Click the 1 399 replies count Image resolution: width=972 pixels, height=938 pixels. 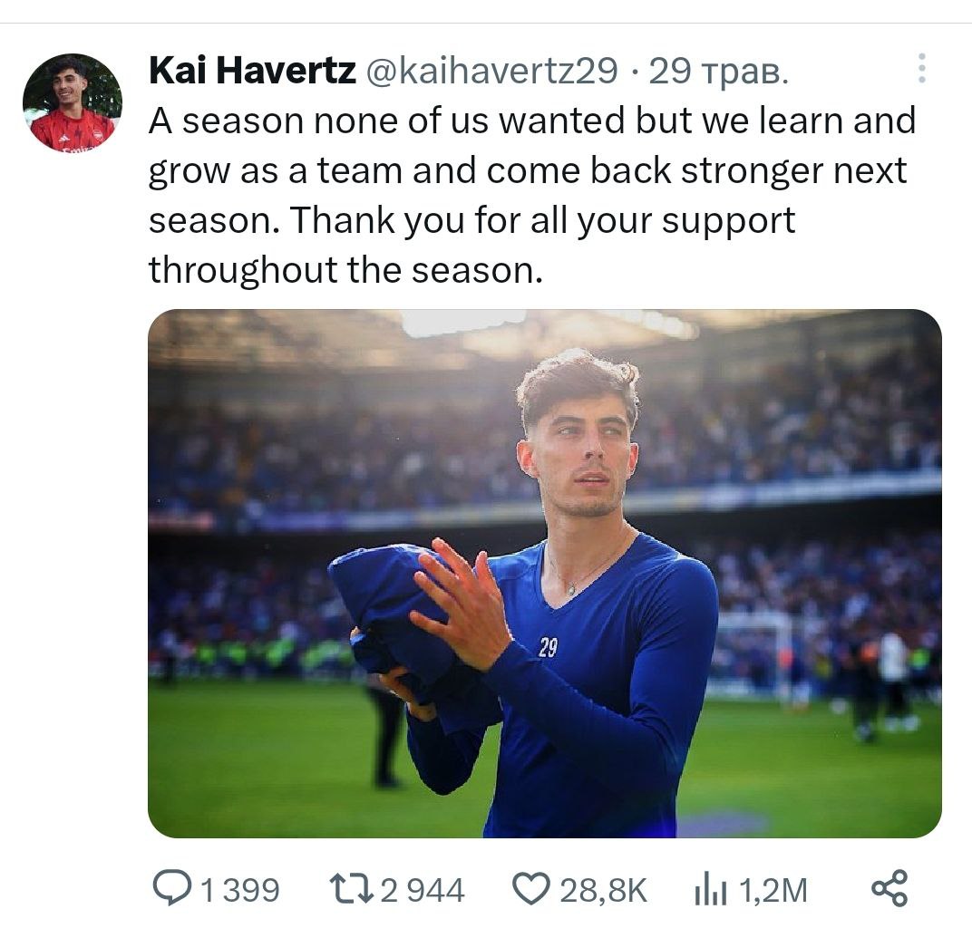pyautogui.click(x=240, y=890)
